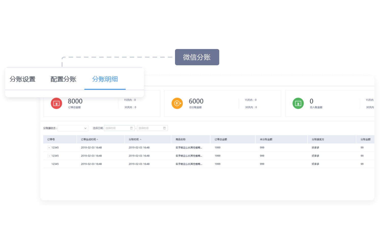Click the 8000 order total value
380x249 pixels.
click(x=75, y=101)
